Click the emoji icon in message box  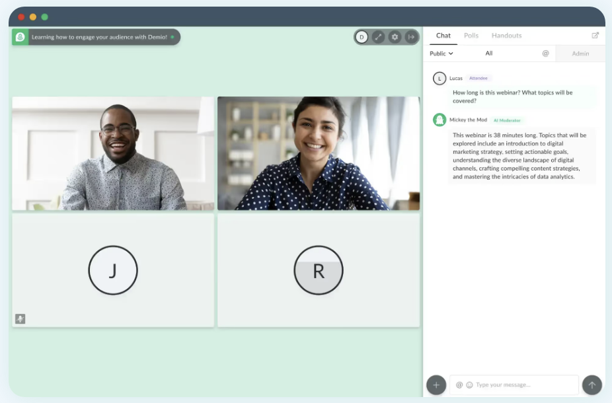[x=469, y=385]
